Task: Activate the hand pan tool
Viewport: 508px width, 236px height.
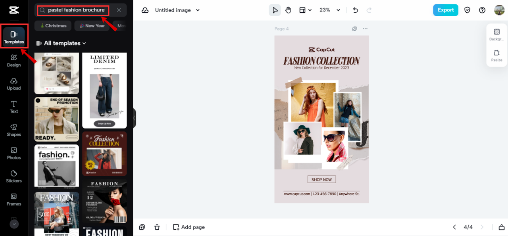Action: click(288, 10)
